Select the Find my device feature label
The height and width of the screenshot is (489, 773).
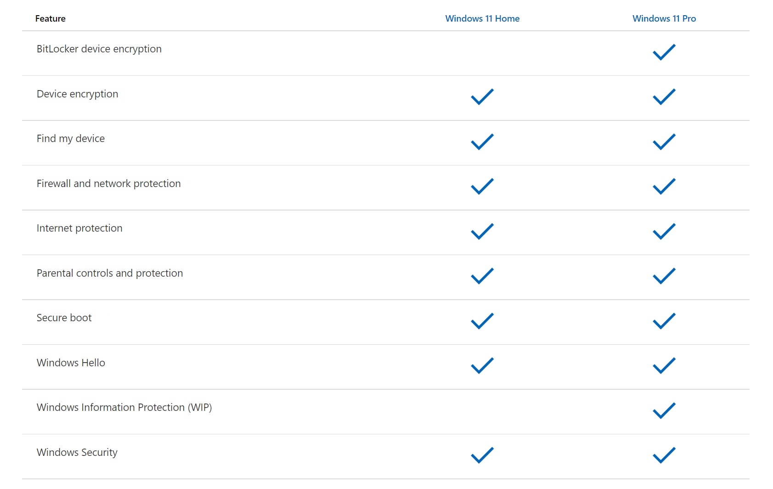coord(71,138)
